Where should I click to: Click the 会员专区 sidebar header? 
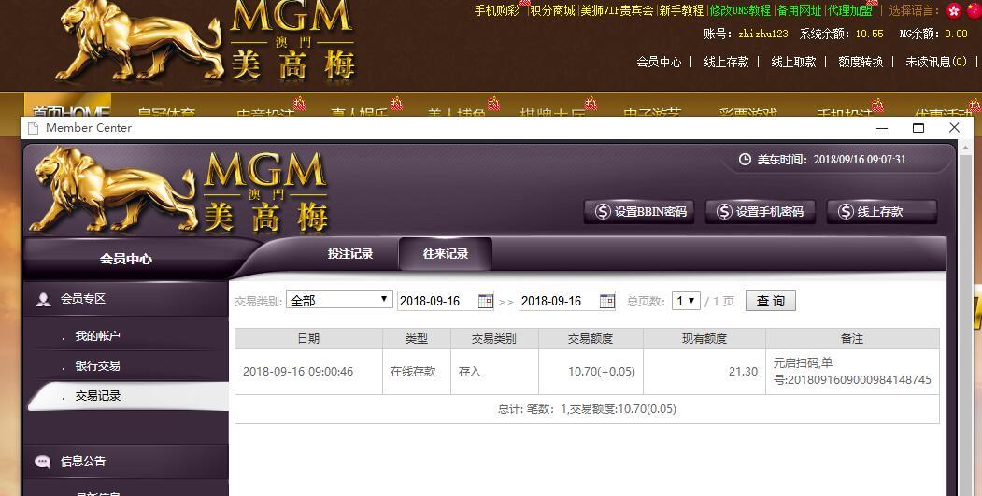tap(126, 299)
